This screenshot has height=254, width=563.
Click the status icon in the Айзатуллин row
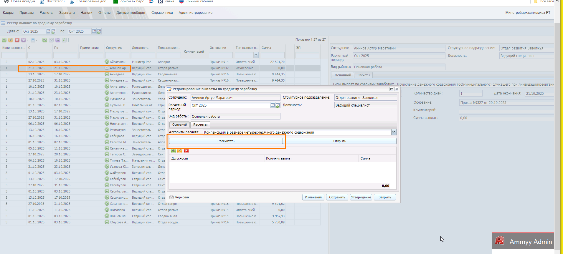(107, 62)
